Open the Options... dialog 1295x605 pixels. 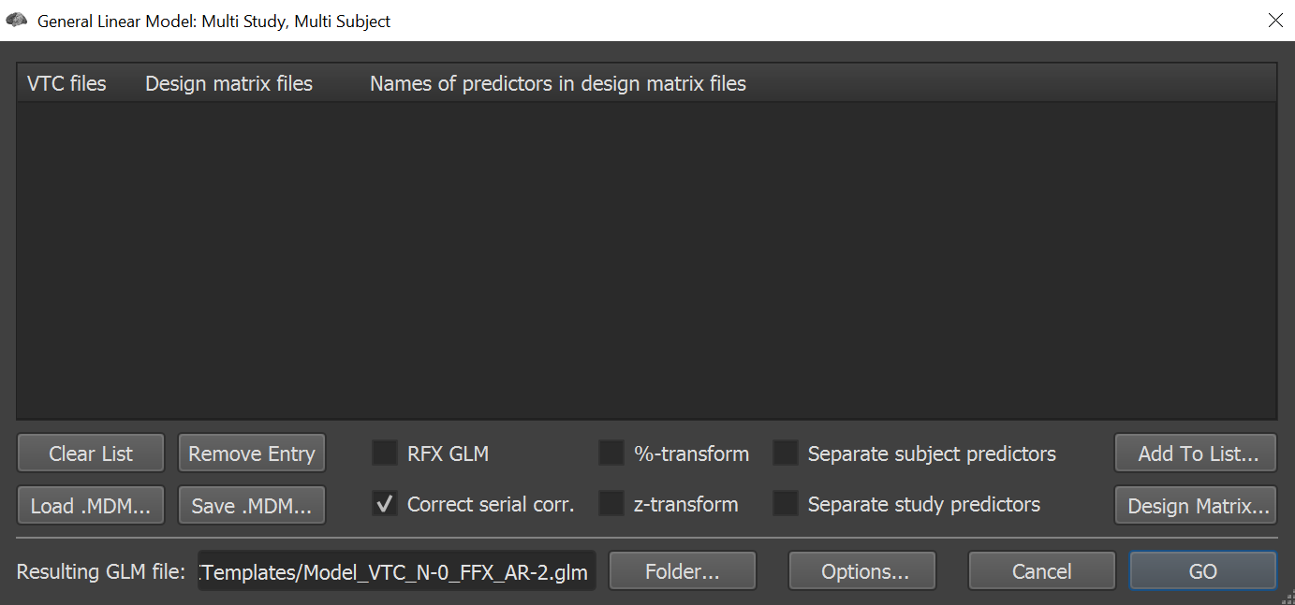pyautogui.click(x=862, y=571)
